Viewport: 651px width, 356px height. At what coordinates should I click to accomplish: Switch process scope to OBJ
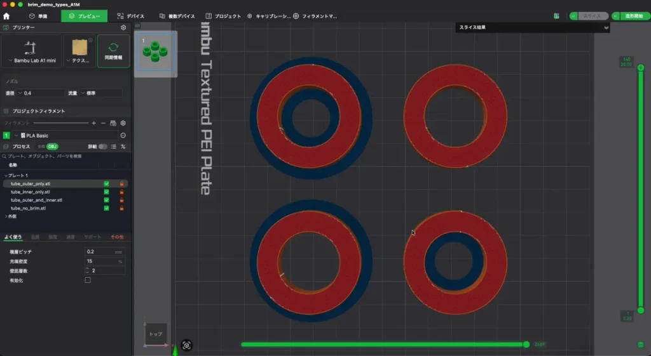click(52, 147)
